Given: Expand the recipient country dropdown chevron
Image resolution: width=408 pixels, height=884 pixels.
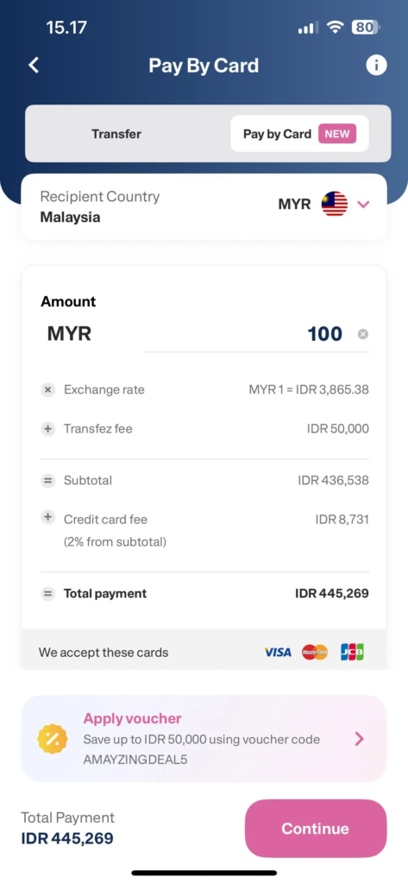Looking at the screenshot, I should pos(363,204).
